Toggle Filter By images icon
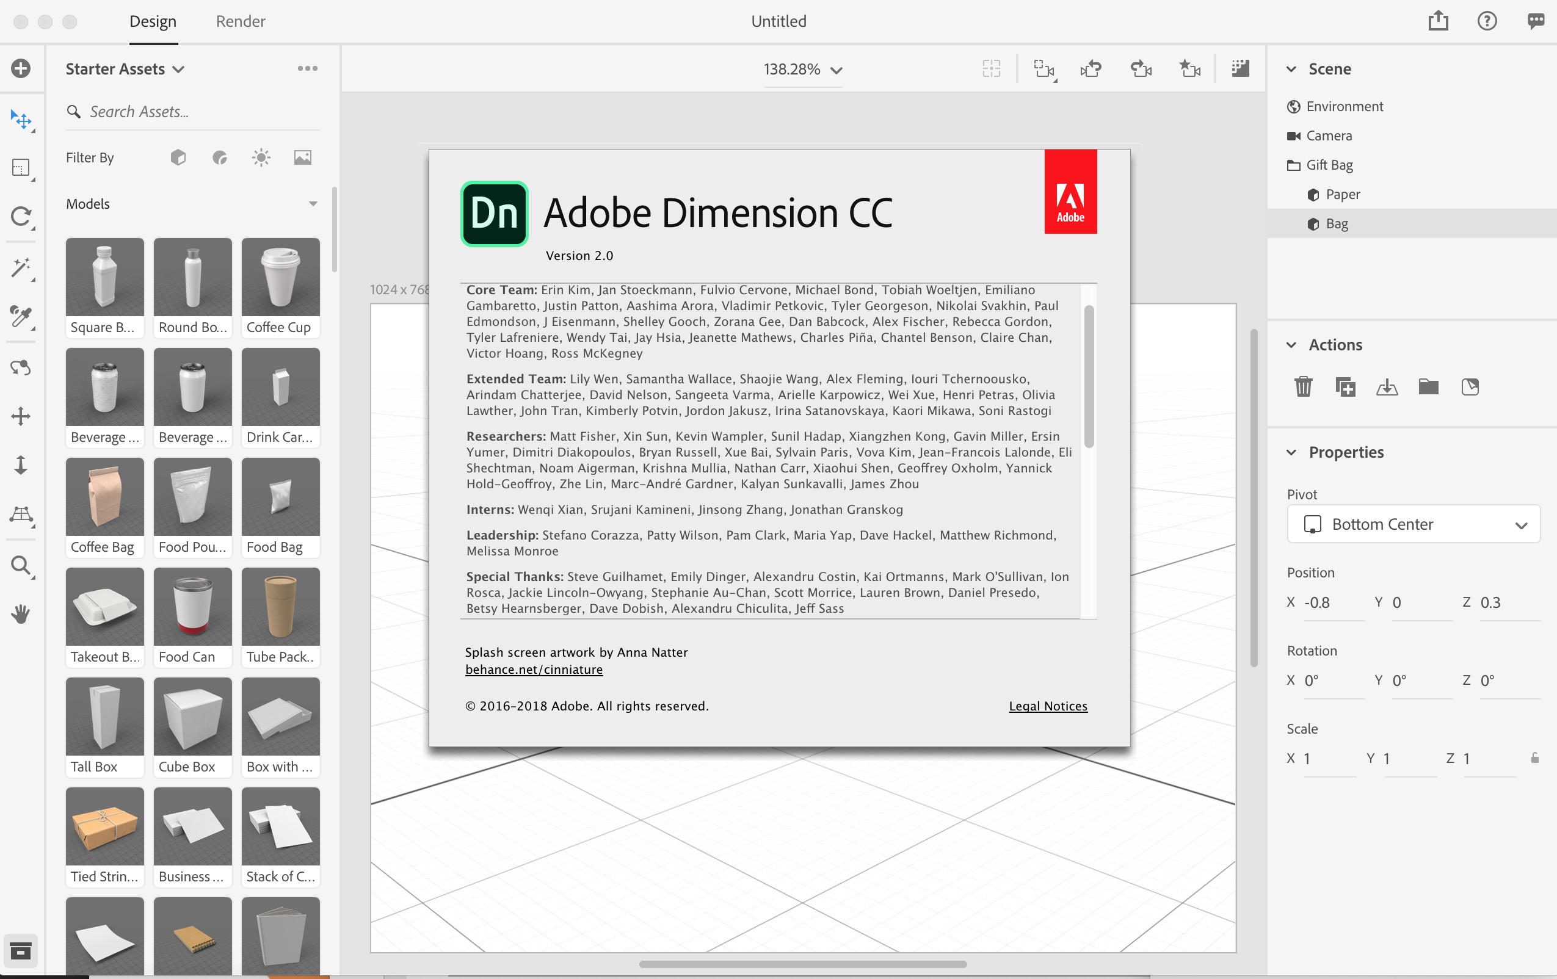The width and height of the screenshot is (1557, 979). pos(301,157)
